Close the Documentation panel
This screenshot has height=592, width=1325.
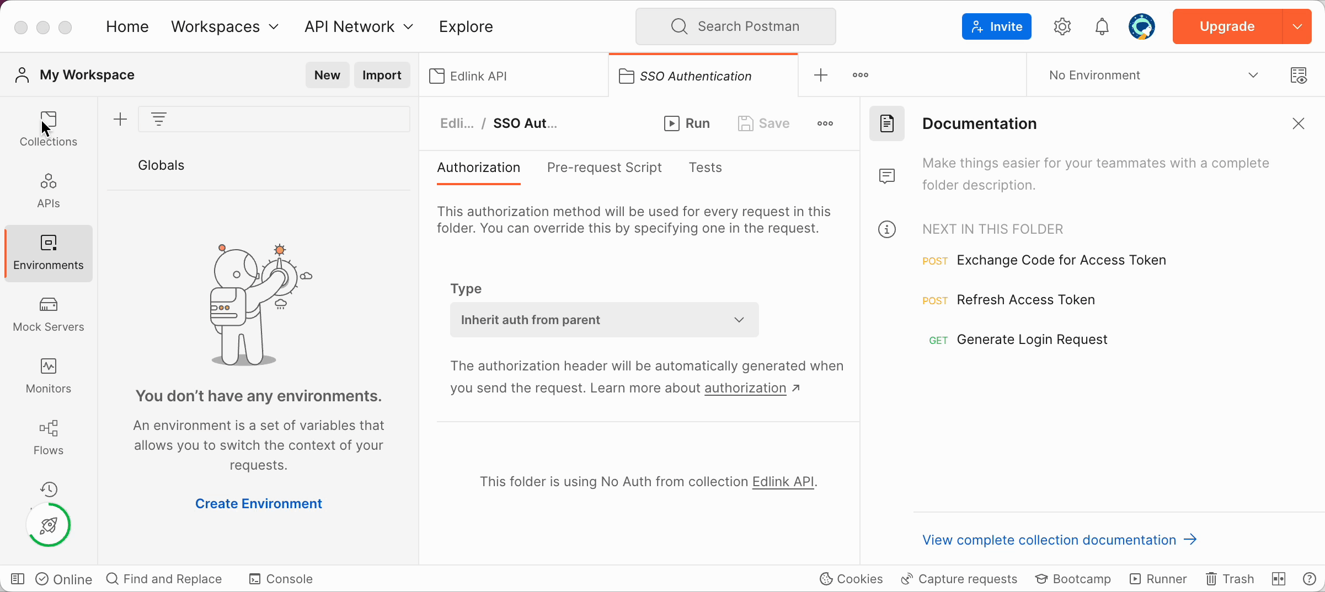coord(1298,123)
